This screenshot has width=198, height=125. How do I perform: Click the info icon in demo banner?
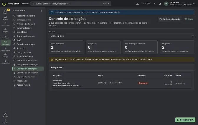52,12
